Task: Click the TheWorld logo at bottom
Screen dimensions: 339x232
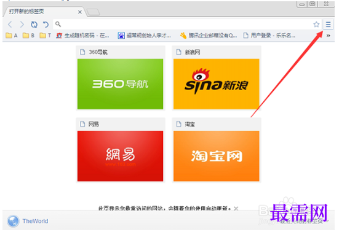Action: tap(13, 221)
